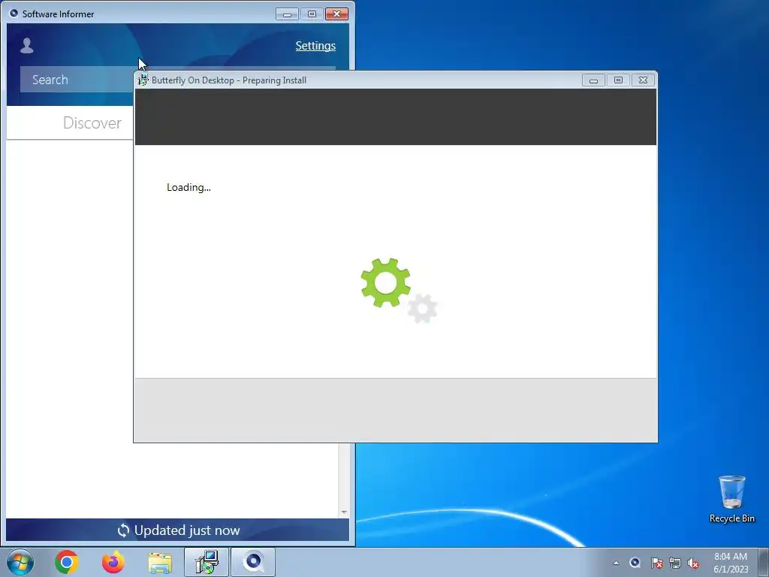Click the Butterfly On Desktop installer title icon
The width and height of the screenshot is (769, 577).
click(x=143, y=80)
